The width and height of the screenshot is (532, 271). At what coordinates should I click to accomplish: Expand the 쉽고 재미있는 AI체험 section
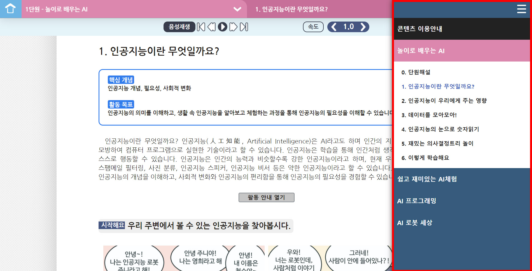pyautogui.click(x=462, y=179)
